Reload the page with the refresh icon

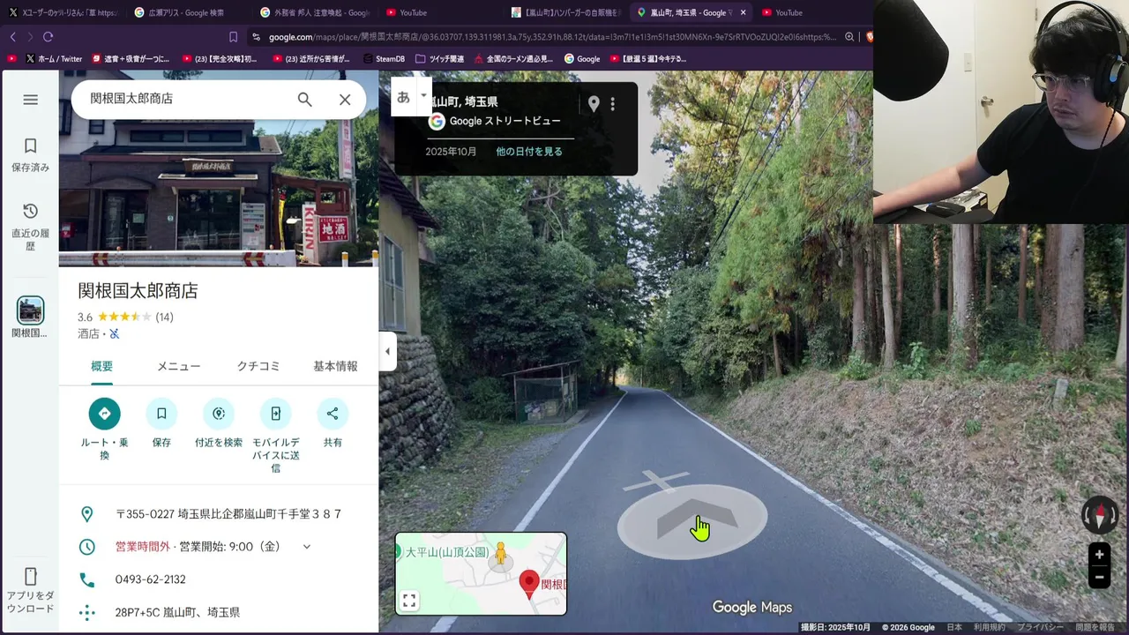[x=48, y=37]
